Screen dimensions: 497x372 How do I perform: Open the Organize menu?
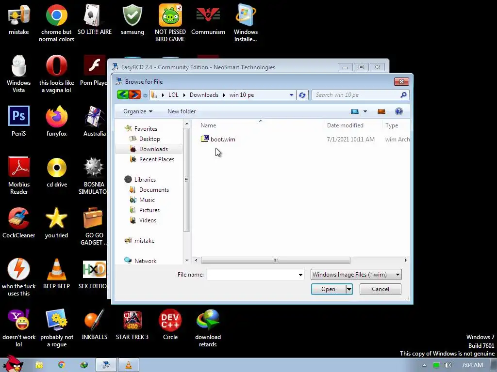[x=138, y=111]
